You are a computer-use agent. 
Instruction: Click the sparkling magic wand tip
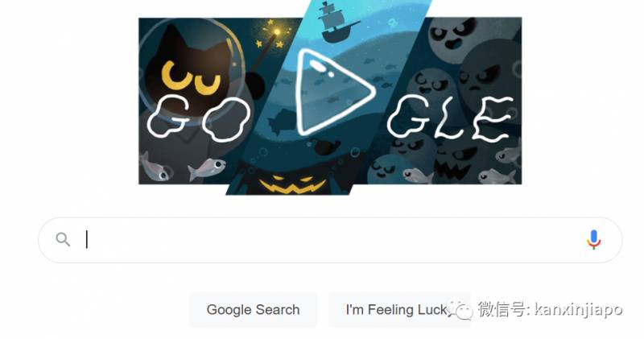tap(276, 33)
